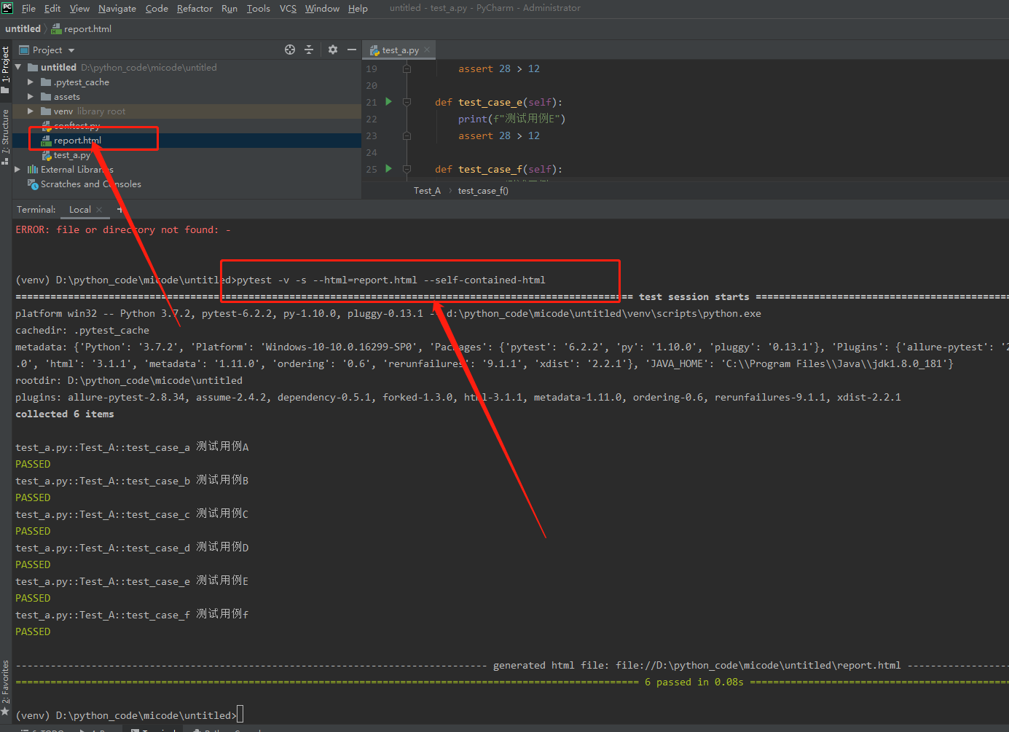
Task: Click the conftest.py file icon
Action: [47, 126]
